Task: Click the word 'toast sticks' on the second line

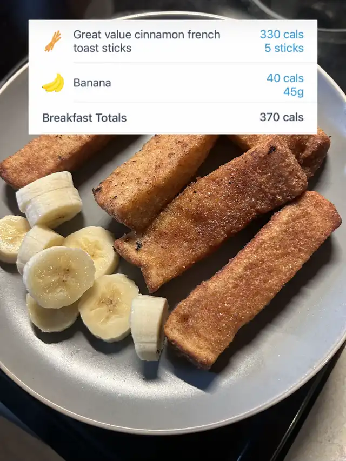Action: coord(102,48)
